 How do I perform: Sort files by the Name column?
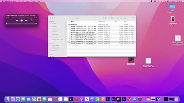73,22
